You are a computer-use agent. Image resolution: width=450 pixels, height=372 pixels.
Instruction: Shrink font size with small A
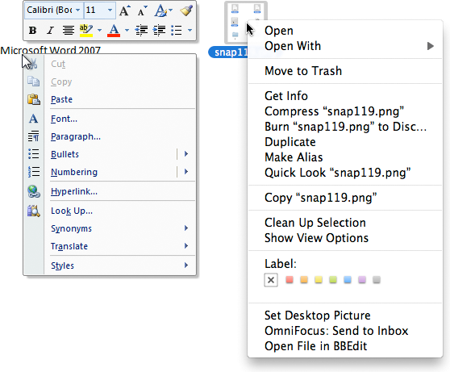point(142,11)
